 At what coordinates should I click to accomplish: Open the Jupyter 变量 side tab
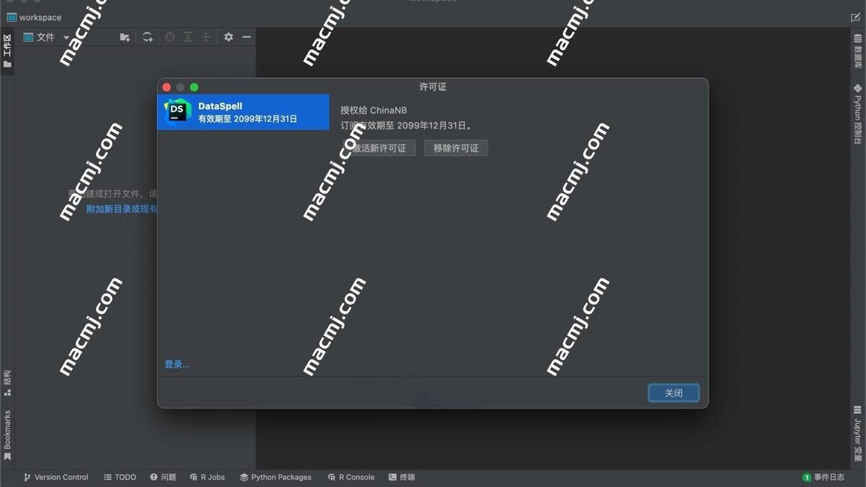[x=858, y=433]
